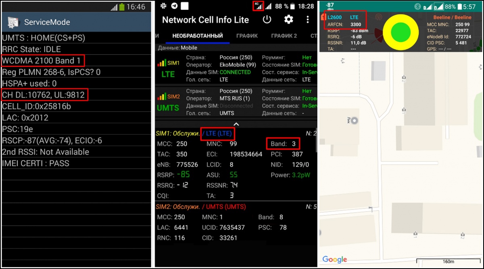Tap the power icon in Network Cell Info
484x269 pixels.
pos(267,19)
